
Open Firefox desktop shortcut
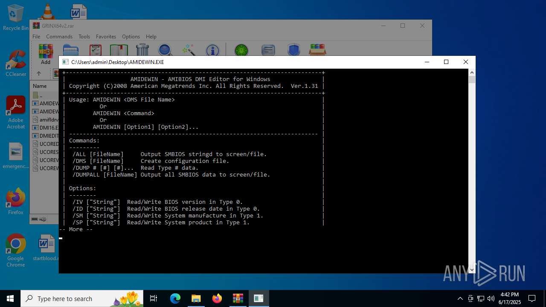[15, 201]
